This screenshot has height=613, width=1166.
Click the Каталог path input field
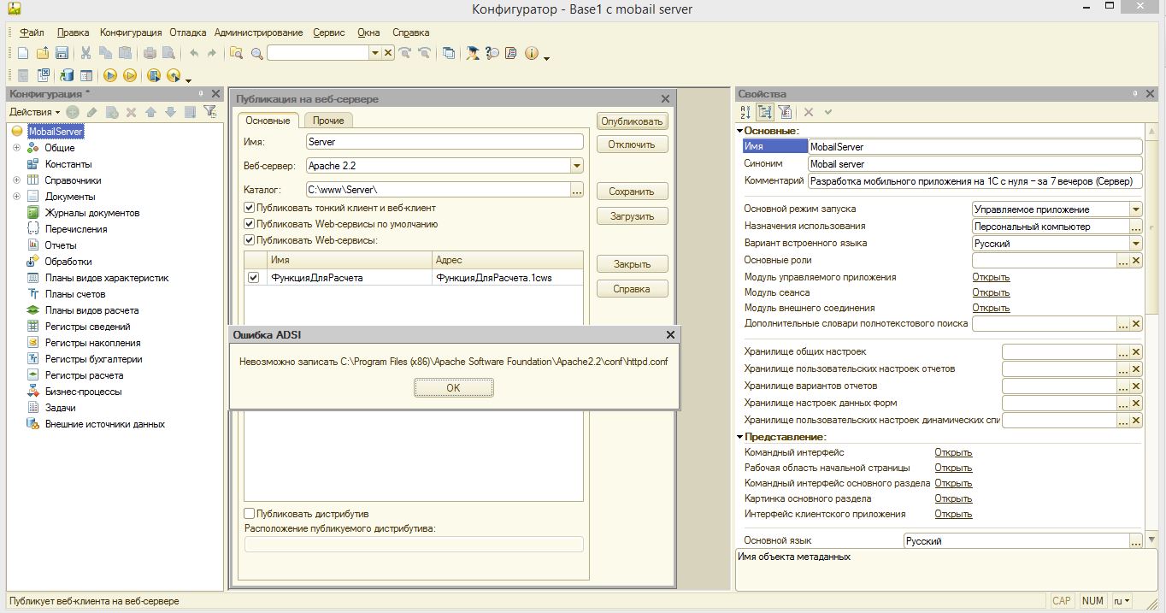(x=438, y=190)
